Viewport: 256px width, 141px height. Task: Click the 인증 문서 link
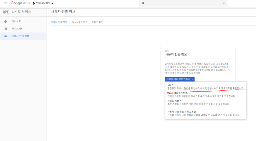pos(182,73)
